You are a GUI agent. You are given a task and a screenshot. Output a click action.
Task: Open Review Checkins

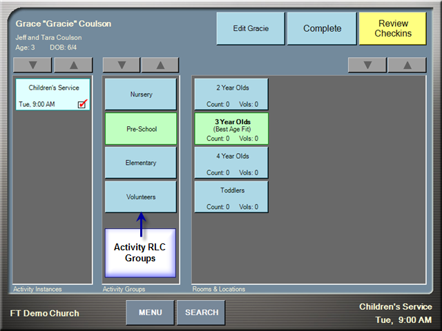(x=393, y=28)
